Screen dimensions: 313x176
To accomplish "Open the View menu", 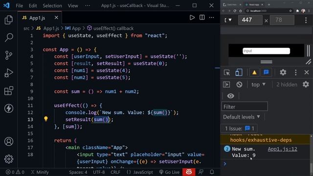I will 73,5.
